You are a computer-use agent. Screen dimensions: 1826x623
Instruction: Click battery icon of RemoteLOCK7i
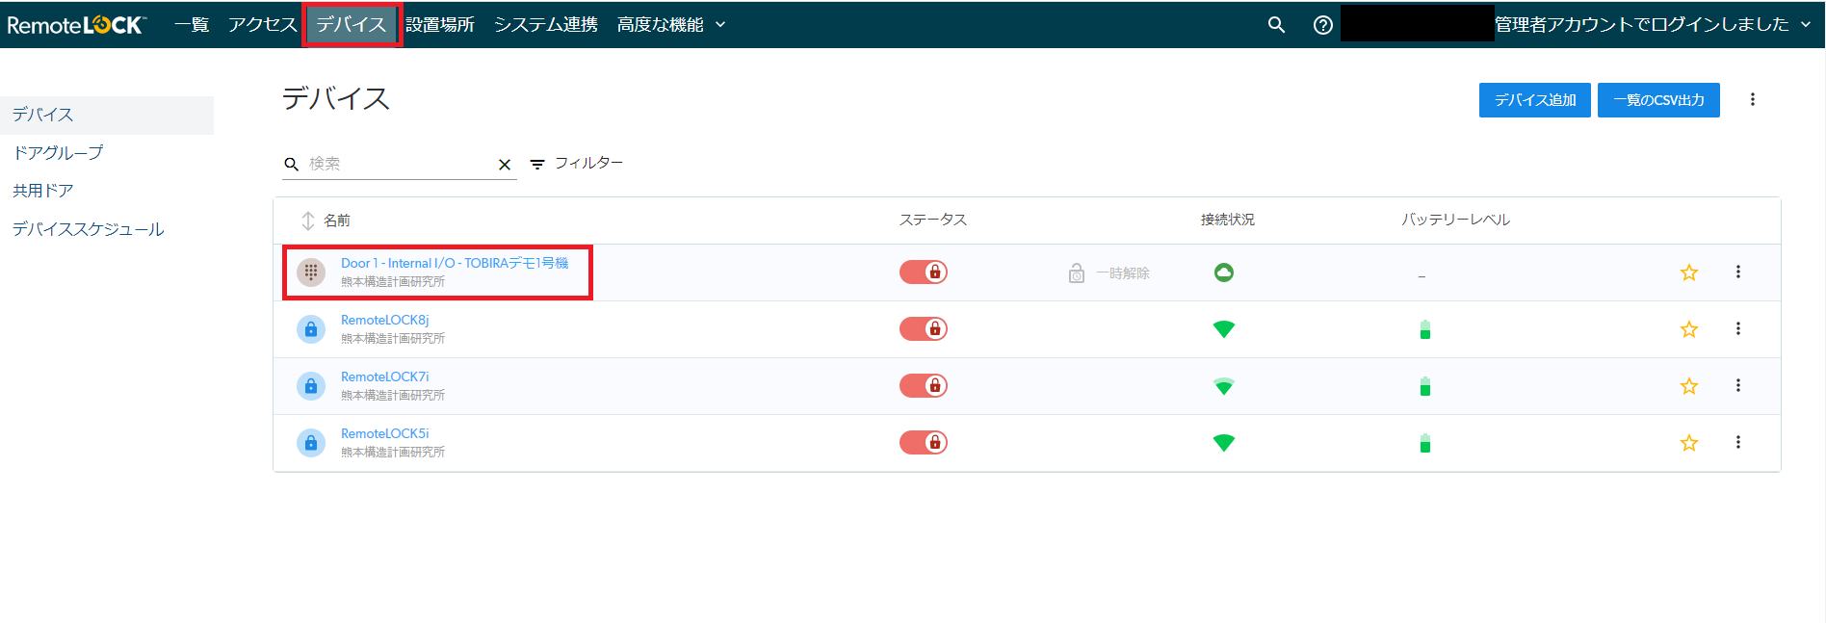[x=1425, y=386]
